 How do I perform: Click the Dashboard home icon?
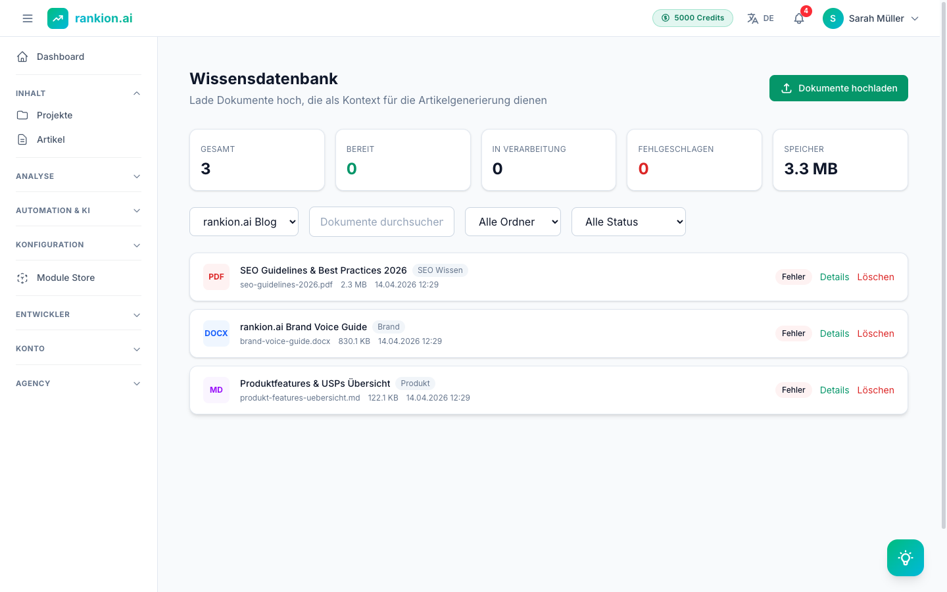click(22, 57)
